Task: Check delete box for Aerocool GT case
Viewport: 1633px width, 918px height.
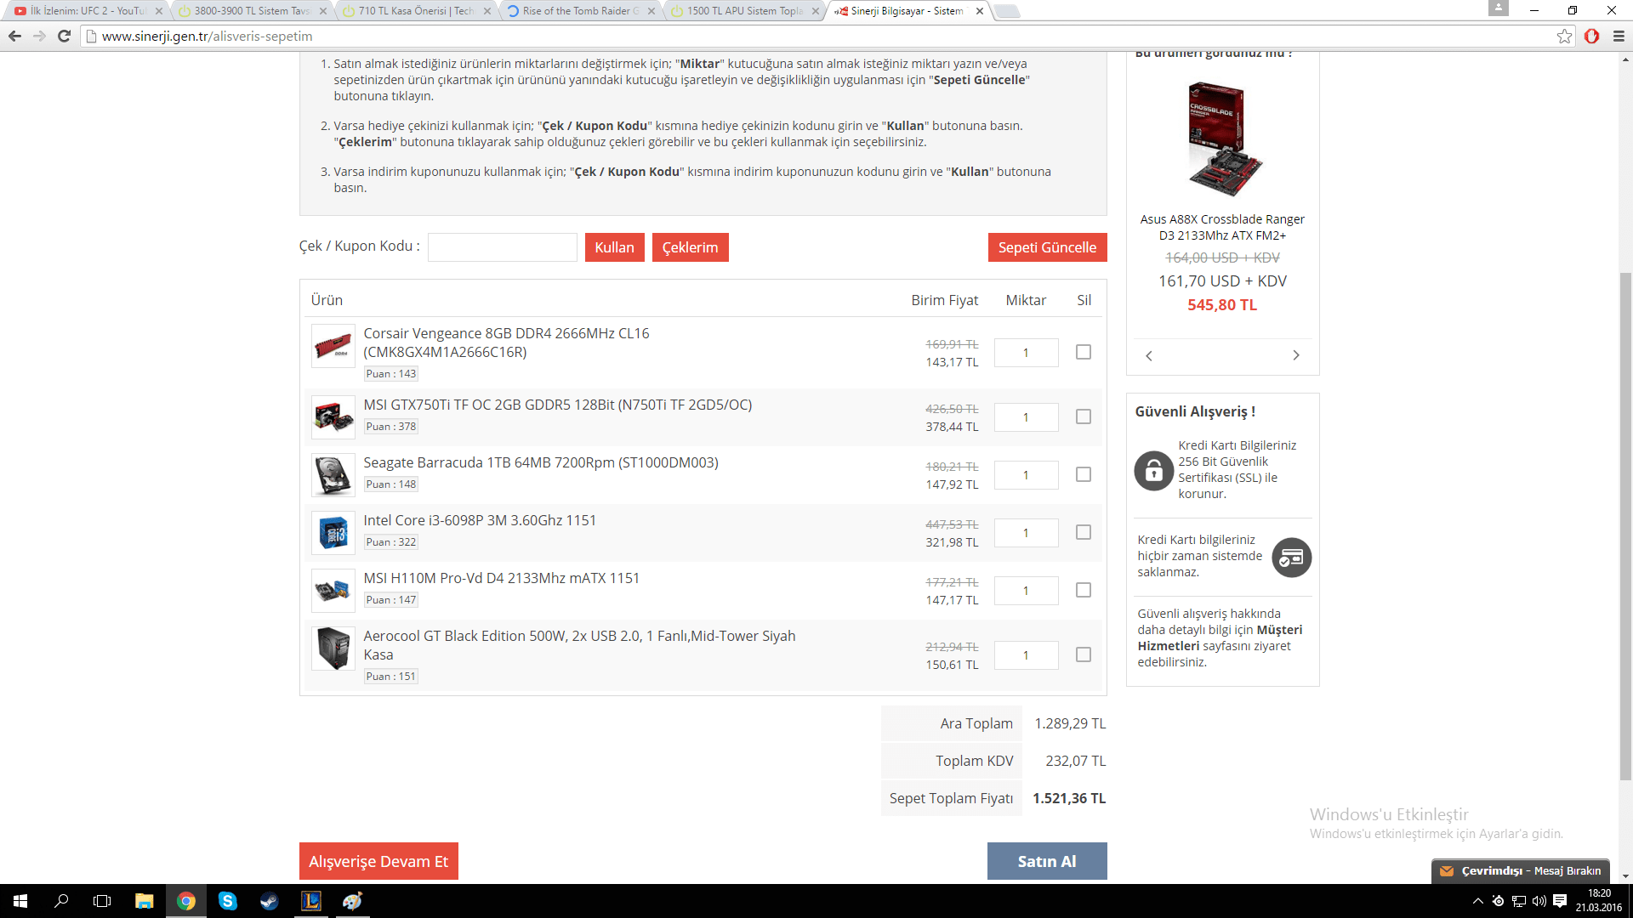Action: coord(1083,654)
